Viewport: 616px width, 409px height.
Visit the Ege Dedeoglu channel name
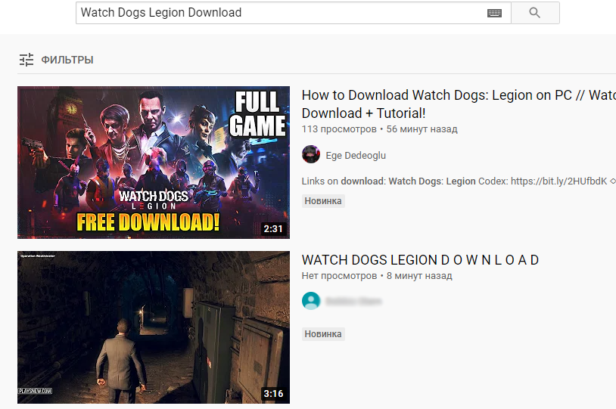(x=356, y=156)
